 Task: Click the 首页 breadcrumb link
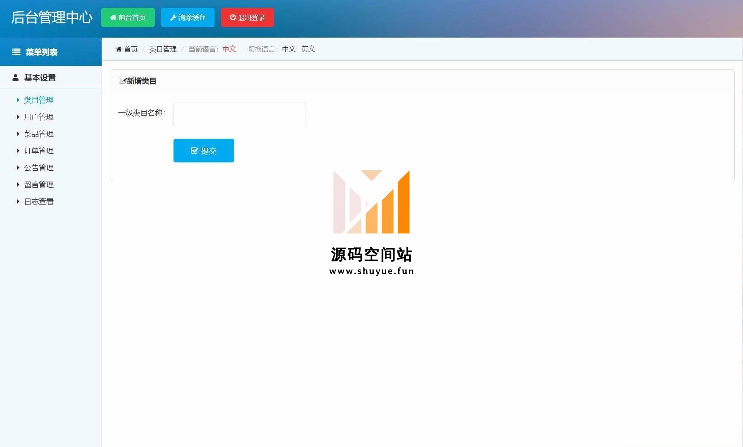pyautogui.click(x=131, y=49)
